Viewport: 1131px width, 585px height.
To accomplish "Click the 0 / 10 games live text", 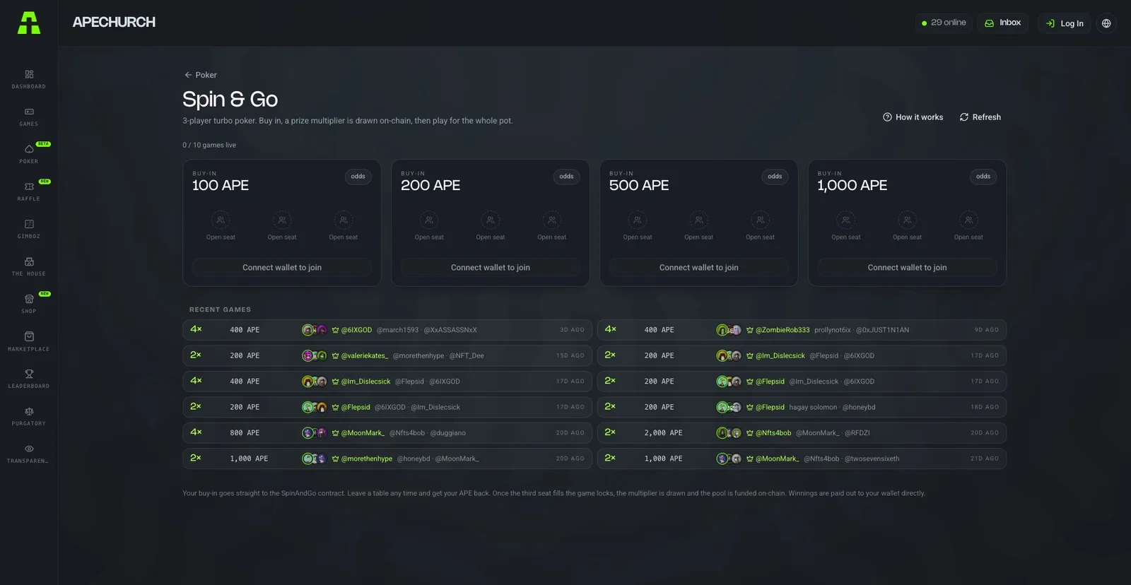I will pyautogui.click(x=209, y=145).
